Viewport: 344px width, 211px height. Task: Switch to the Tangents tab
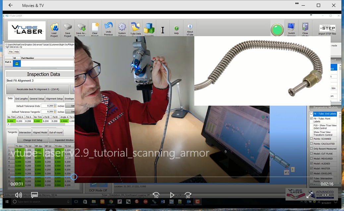(12, 132)
